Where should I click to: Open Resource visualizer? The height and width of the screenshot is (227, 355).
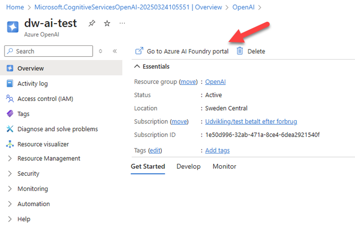tap(43, 145)
